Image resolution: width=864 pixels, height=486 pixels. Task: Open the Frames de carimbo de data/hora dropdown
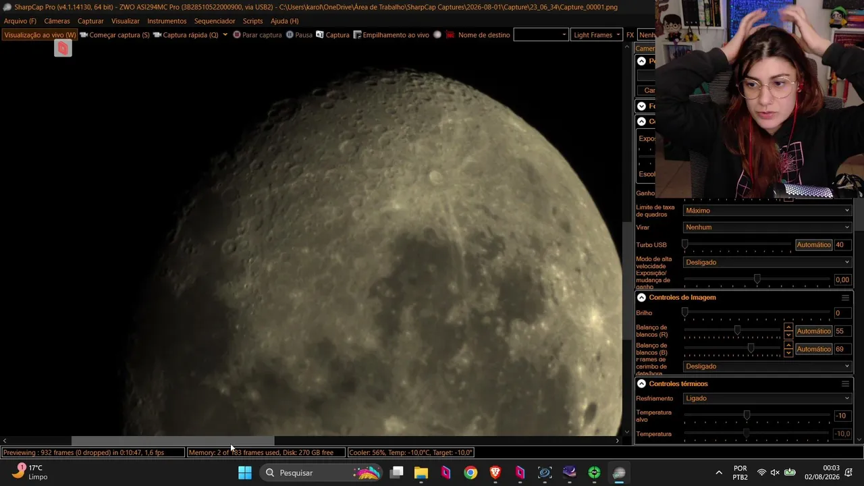767,367
